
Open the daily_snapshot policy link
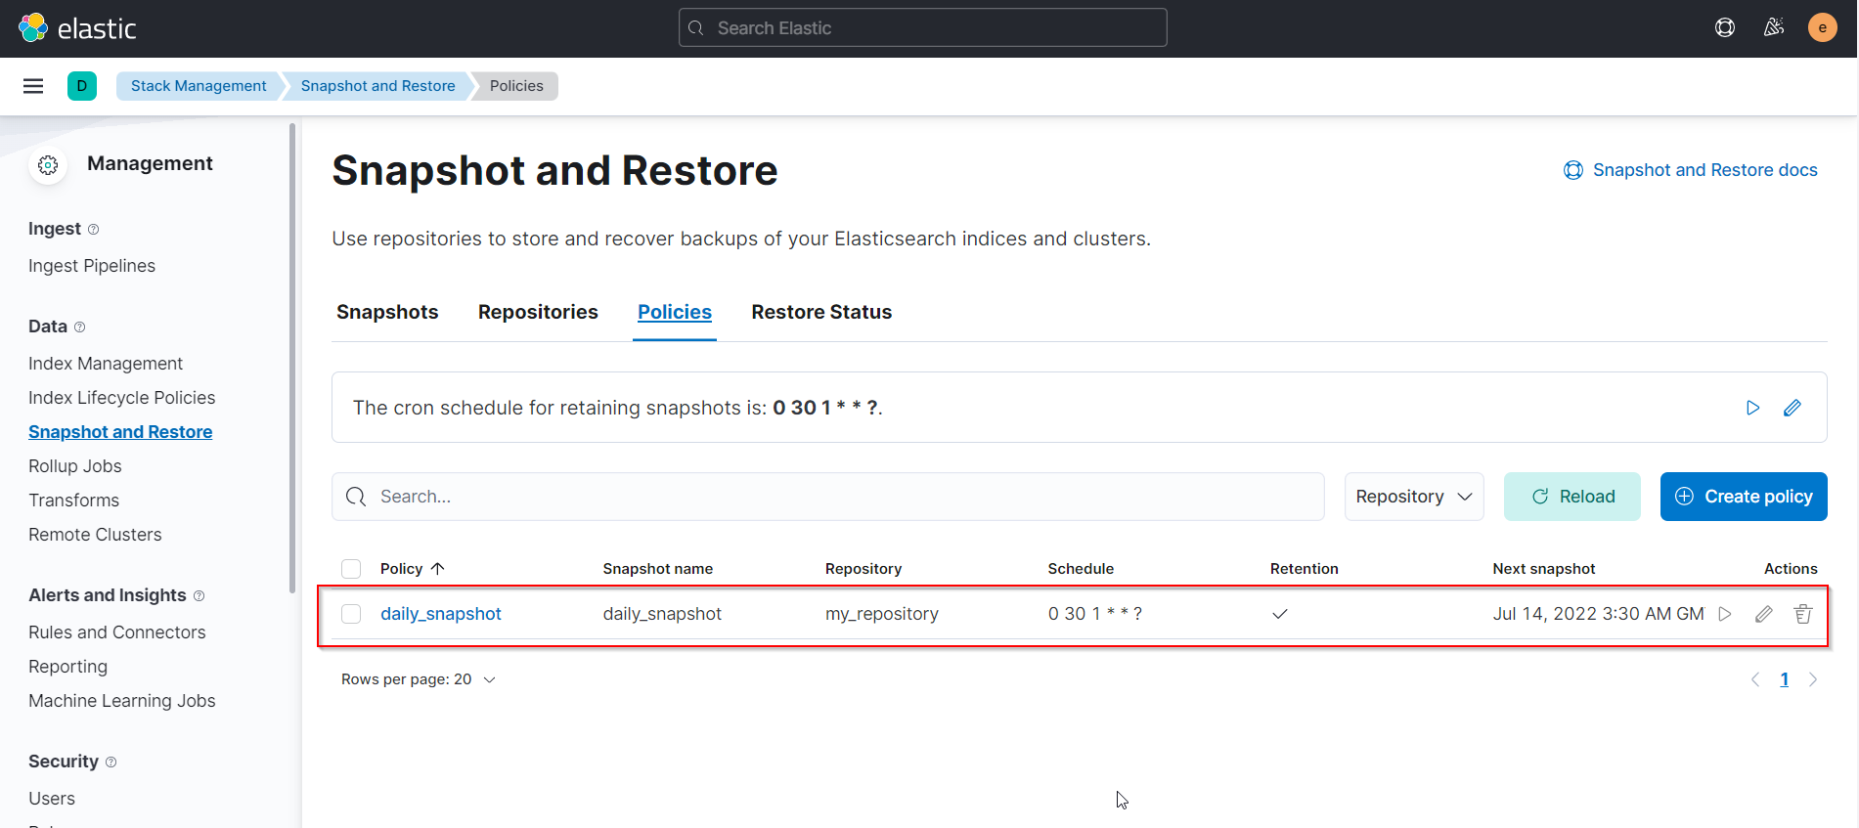coord(440,614)
